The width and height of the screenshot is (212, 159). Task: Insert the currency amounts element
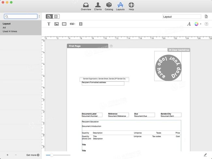(x=72, y=24)
